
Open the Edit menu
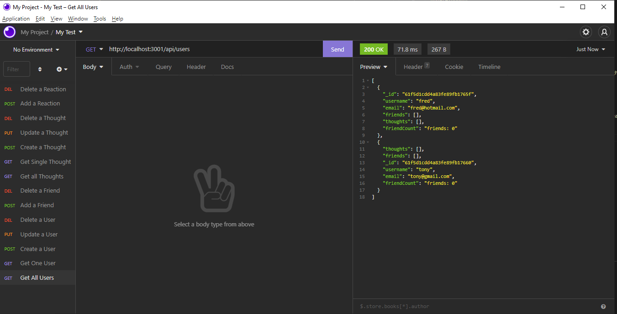coord(40,19)
